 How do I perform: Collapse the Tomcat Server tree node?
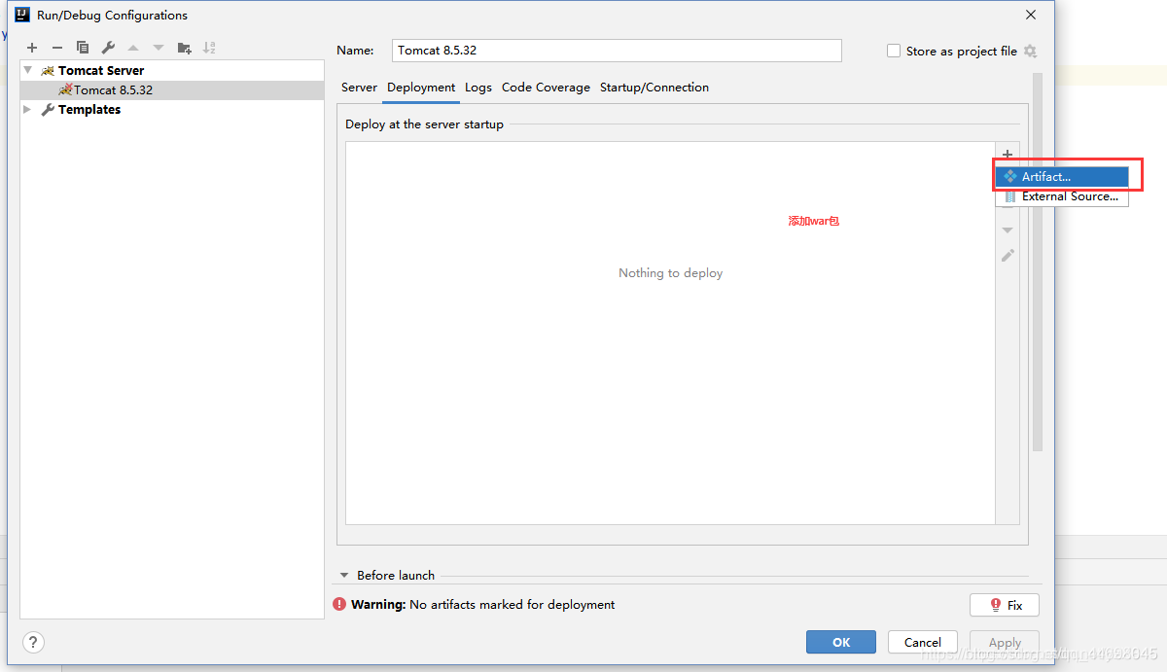[x=28, y=70]
